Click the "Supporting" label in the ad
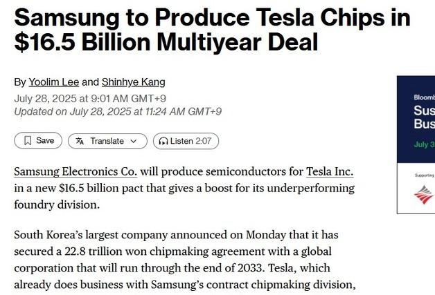 (424, 175)
